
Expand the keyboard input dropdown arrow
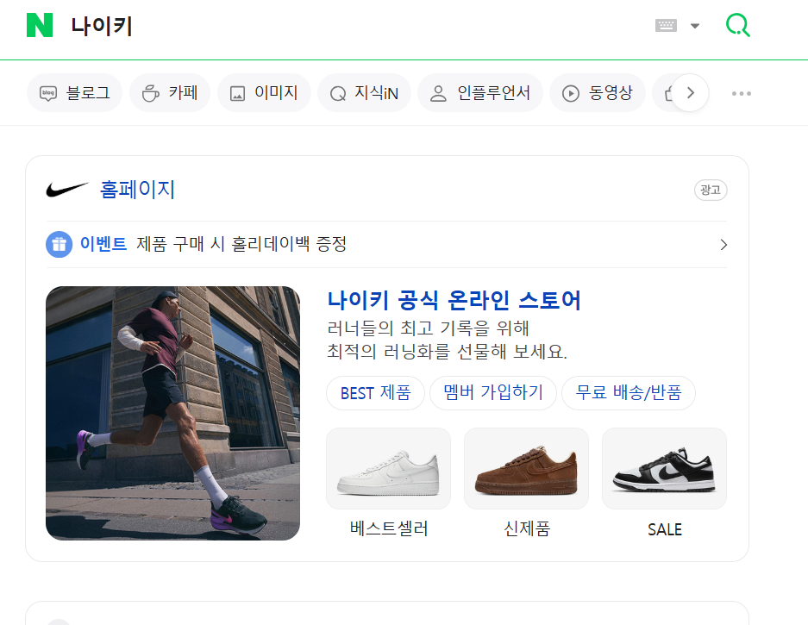[x=695, y=26]
